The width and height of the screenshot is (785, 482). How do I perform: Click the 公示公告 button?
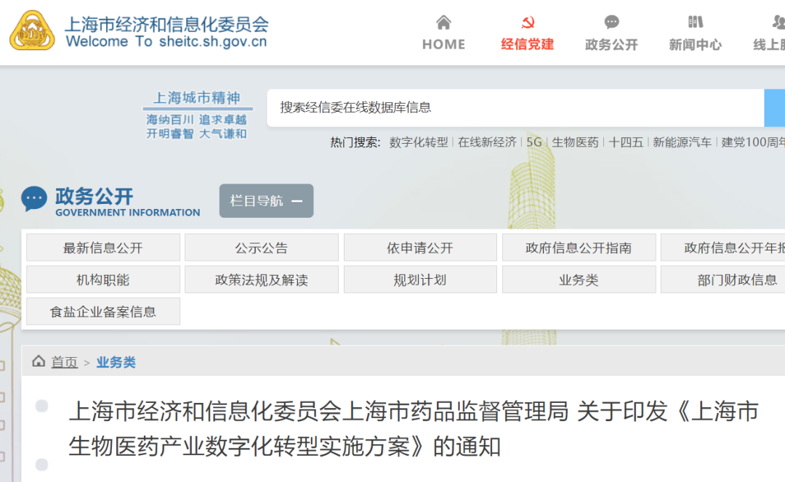pos(261,247)
